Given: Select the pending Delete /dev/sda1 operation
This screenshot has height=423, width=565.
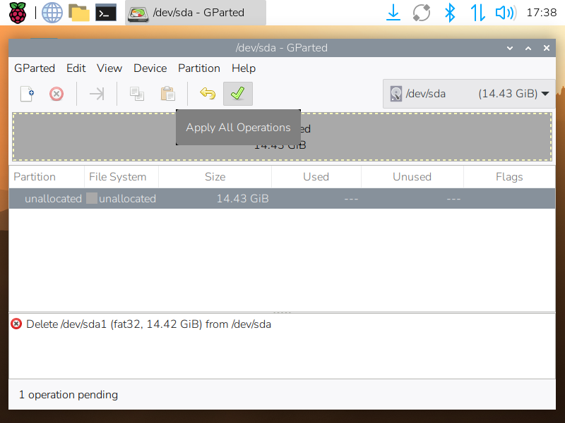Looking at the screenshot, I should (x=148, y=324).
